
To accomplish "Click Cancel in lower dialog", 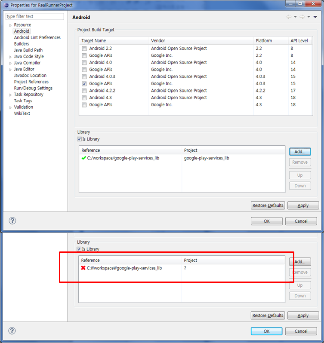I will point(301,331).
